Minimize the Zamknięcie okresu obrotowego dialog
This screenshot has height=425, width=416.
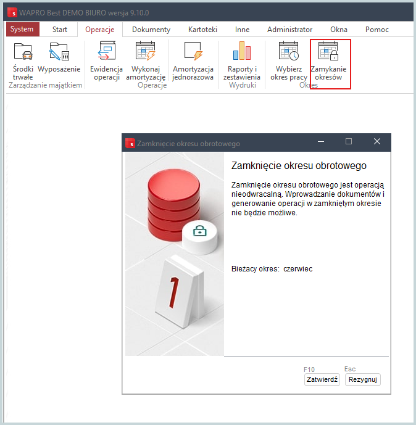321,141
